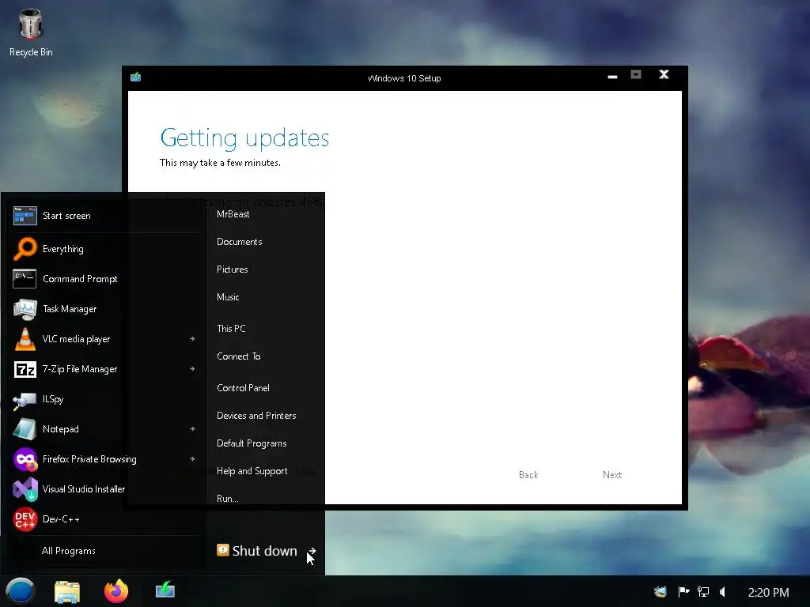Select Run... from Start menu
The height and width of the screenshot is (607, 810).
[227, 499]
